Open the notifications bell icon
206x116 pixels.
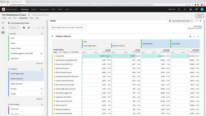click(x=196, y=9)
